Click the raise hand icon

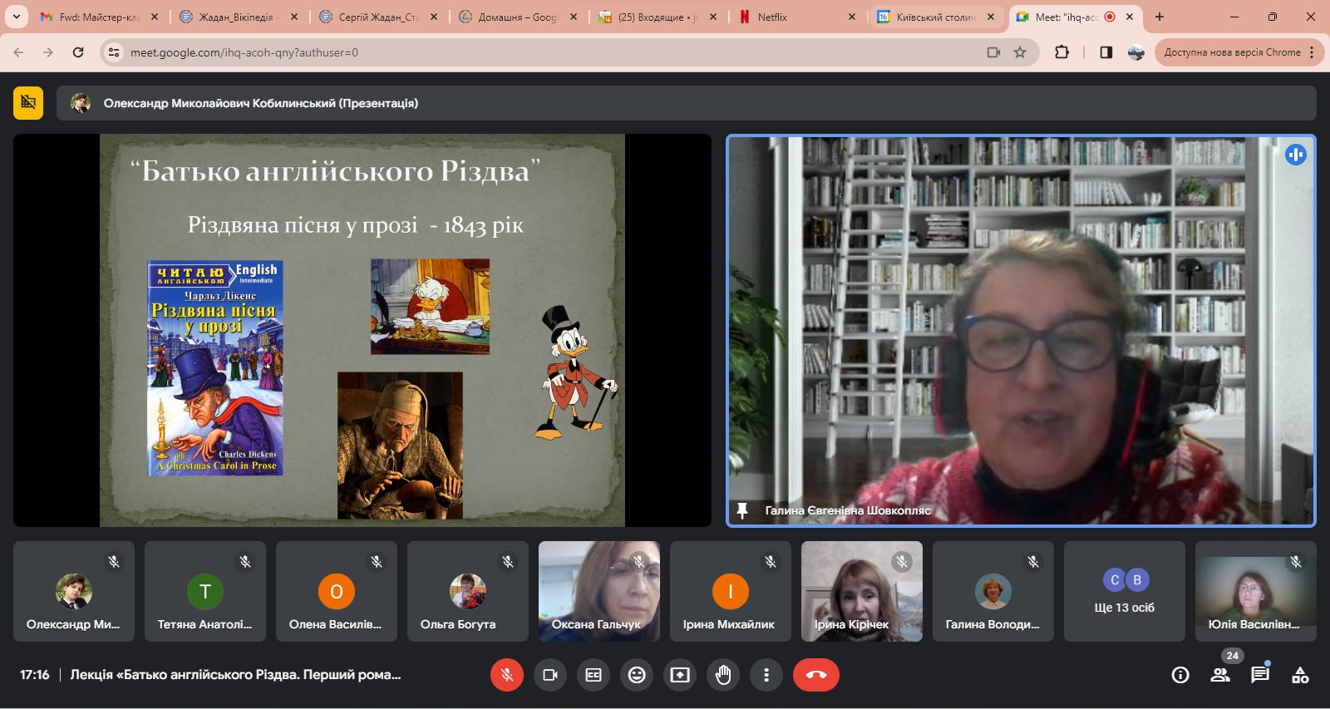[x=723, y=675]
